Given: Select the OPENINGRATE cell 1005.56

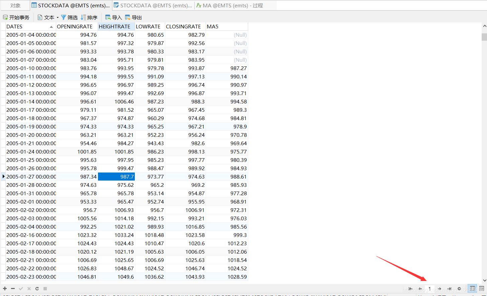Looking at the screenshot, I should tap(77, 218).
